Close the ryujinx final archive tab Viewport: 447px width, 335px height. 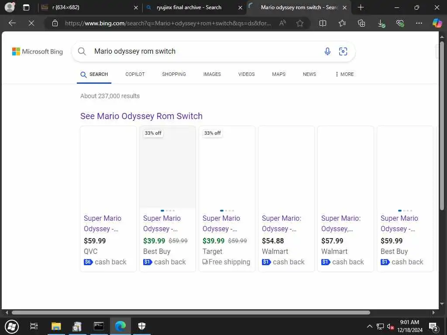point(241,8)
